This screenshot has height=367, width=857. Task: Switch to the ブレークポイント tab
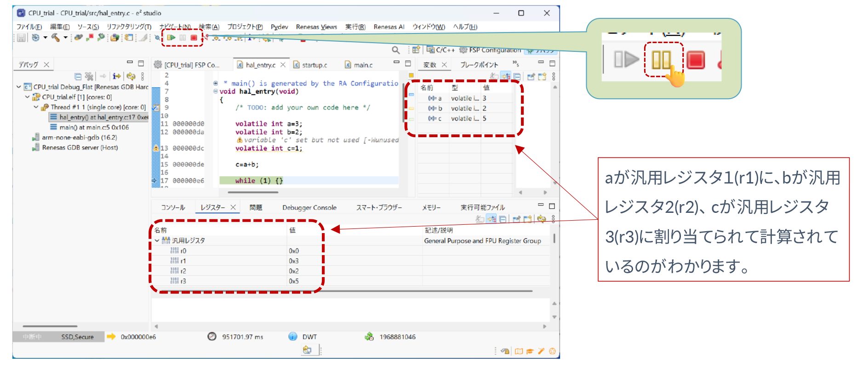click(479, 65)
